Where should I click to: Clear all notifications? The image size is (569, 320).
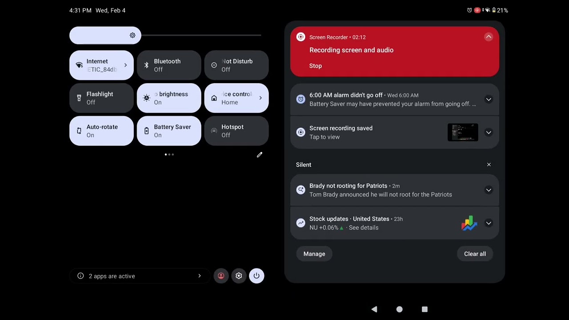[475, 254]
